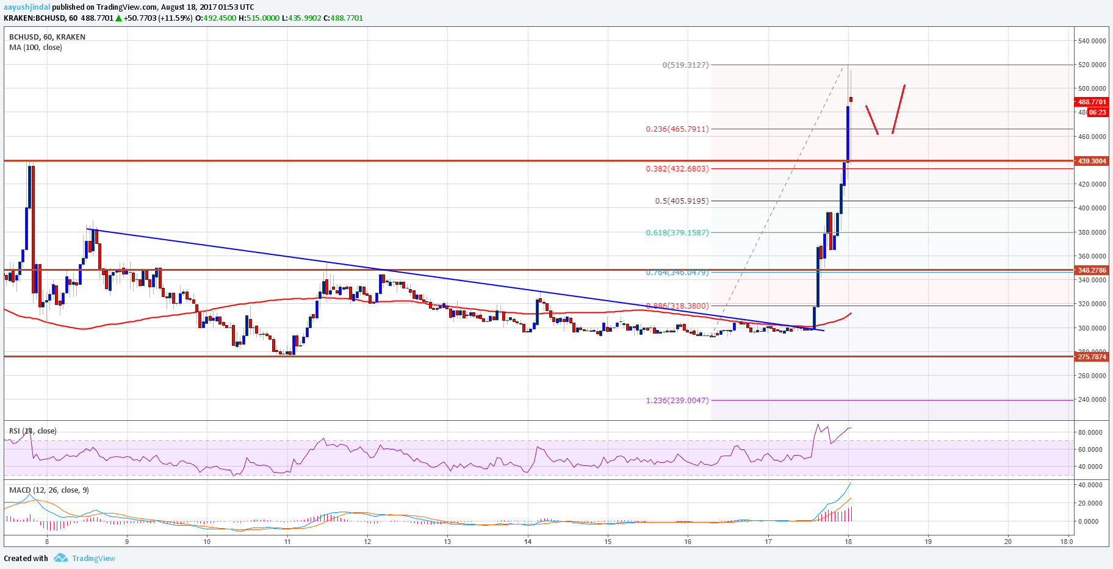
Task: Click the MACD 40.0000 axis label
Action: coord(1090,485)
